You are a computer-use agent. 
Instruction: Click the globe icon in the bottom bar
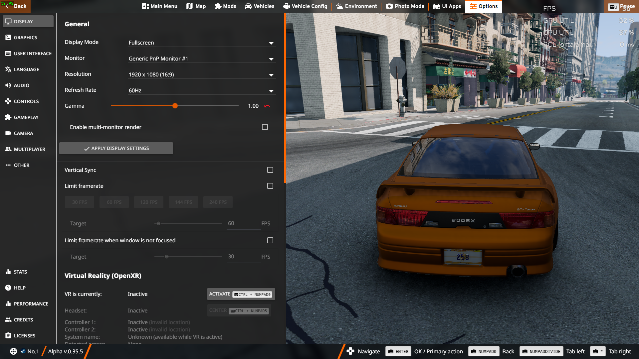[x=14, y=351]
